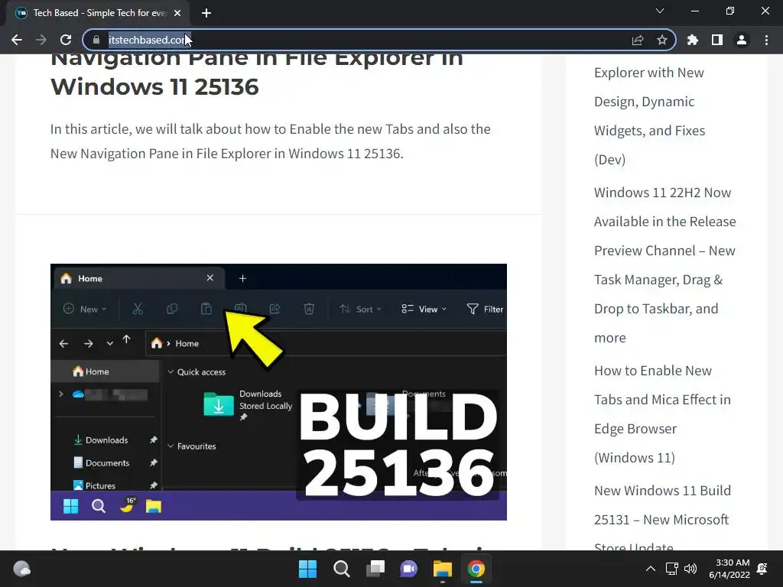Viewport: 783px width, 587px height.
Task: Open the BUILD 25136 article thumbnail
Action: [x=278, y=392]
